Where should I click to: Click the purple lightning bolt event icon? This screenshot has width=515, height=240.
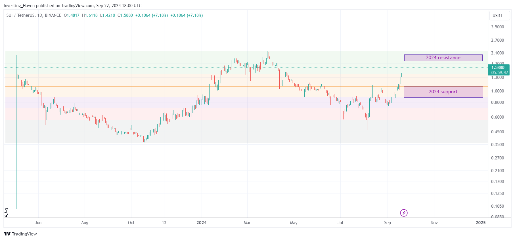coord(403,213)
